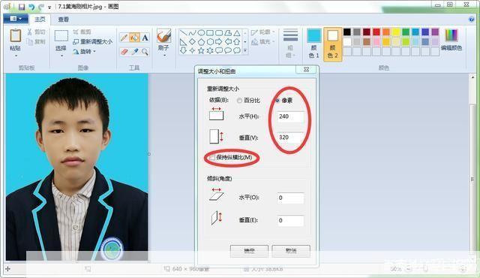Pick the purple swatch in the palette
This screenshot has width=480, height=278.
pyautogui.click(x=435, y=32)
